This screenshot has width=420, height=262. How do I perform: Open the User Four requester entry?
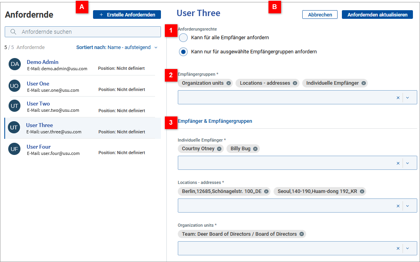[83, 149]
